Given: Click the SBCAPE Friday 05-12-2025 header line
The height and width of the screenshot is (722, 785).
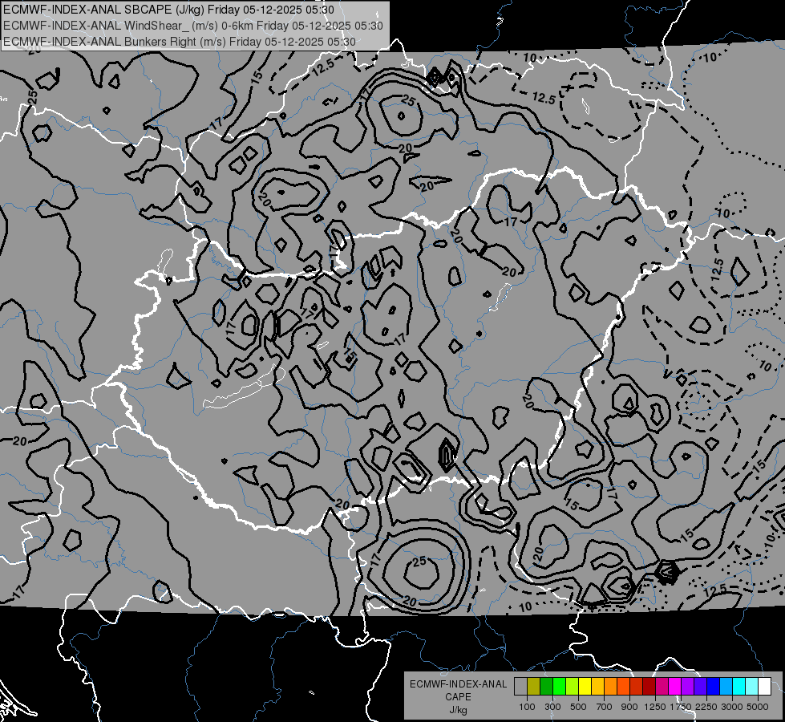Looking at the screenshot, I should point(168,10).
